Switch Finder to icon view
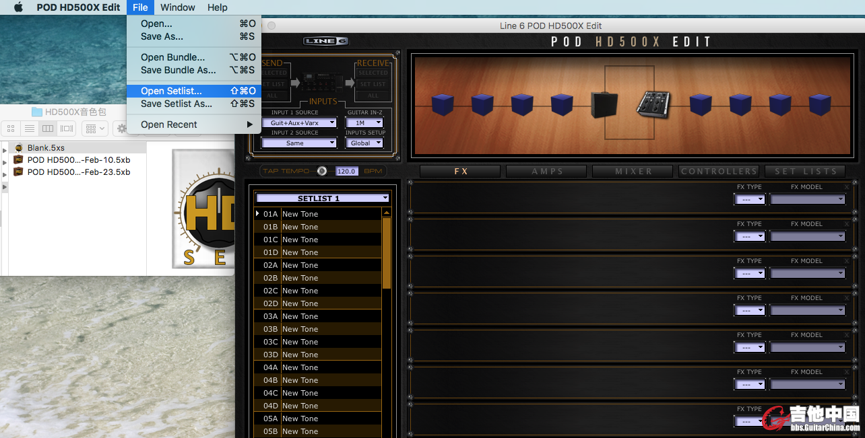This screenshot has height=438, width=865. [x=11, y=129]
